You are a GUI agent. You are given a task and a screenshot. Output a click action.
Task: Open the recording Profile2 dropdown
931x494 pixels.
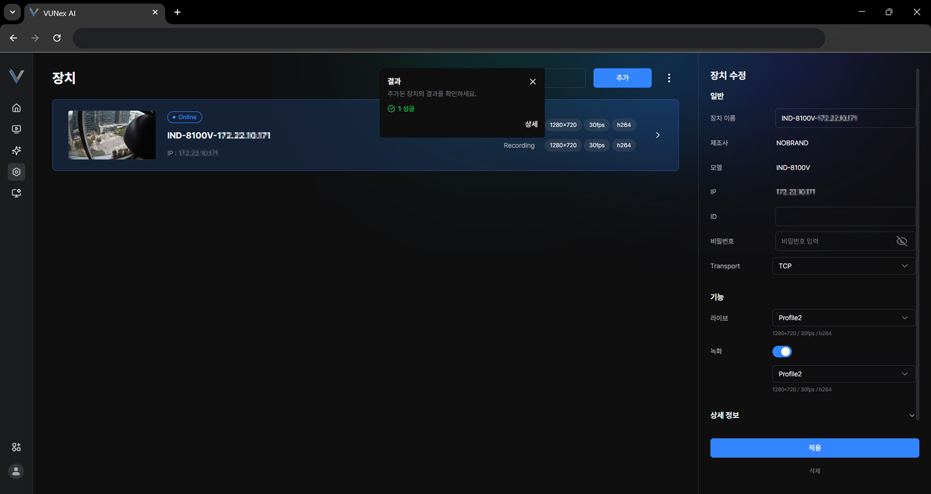pos(843,374)
